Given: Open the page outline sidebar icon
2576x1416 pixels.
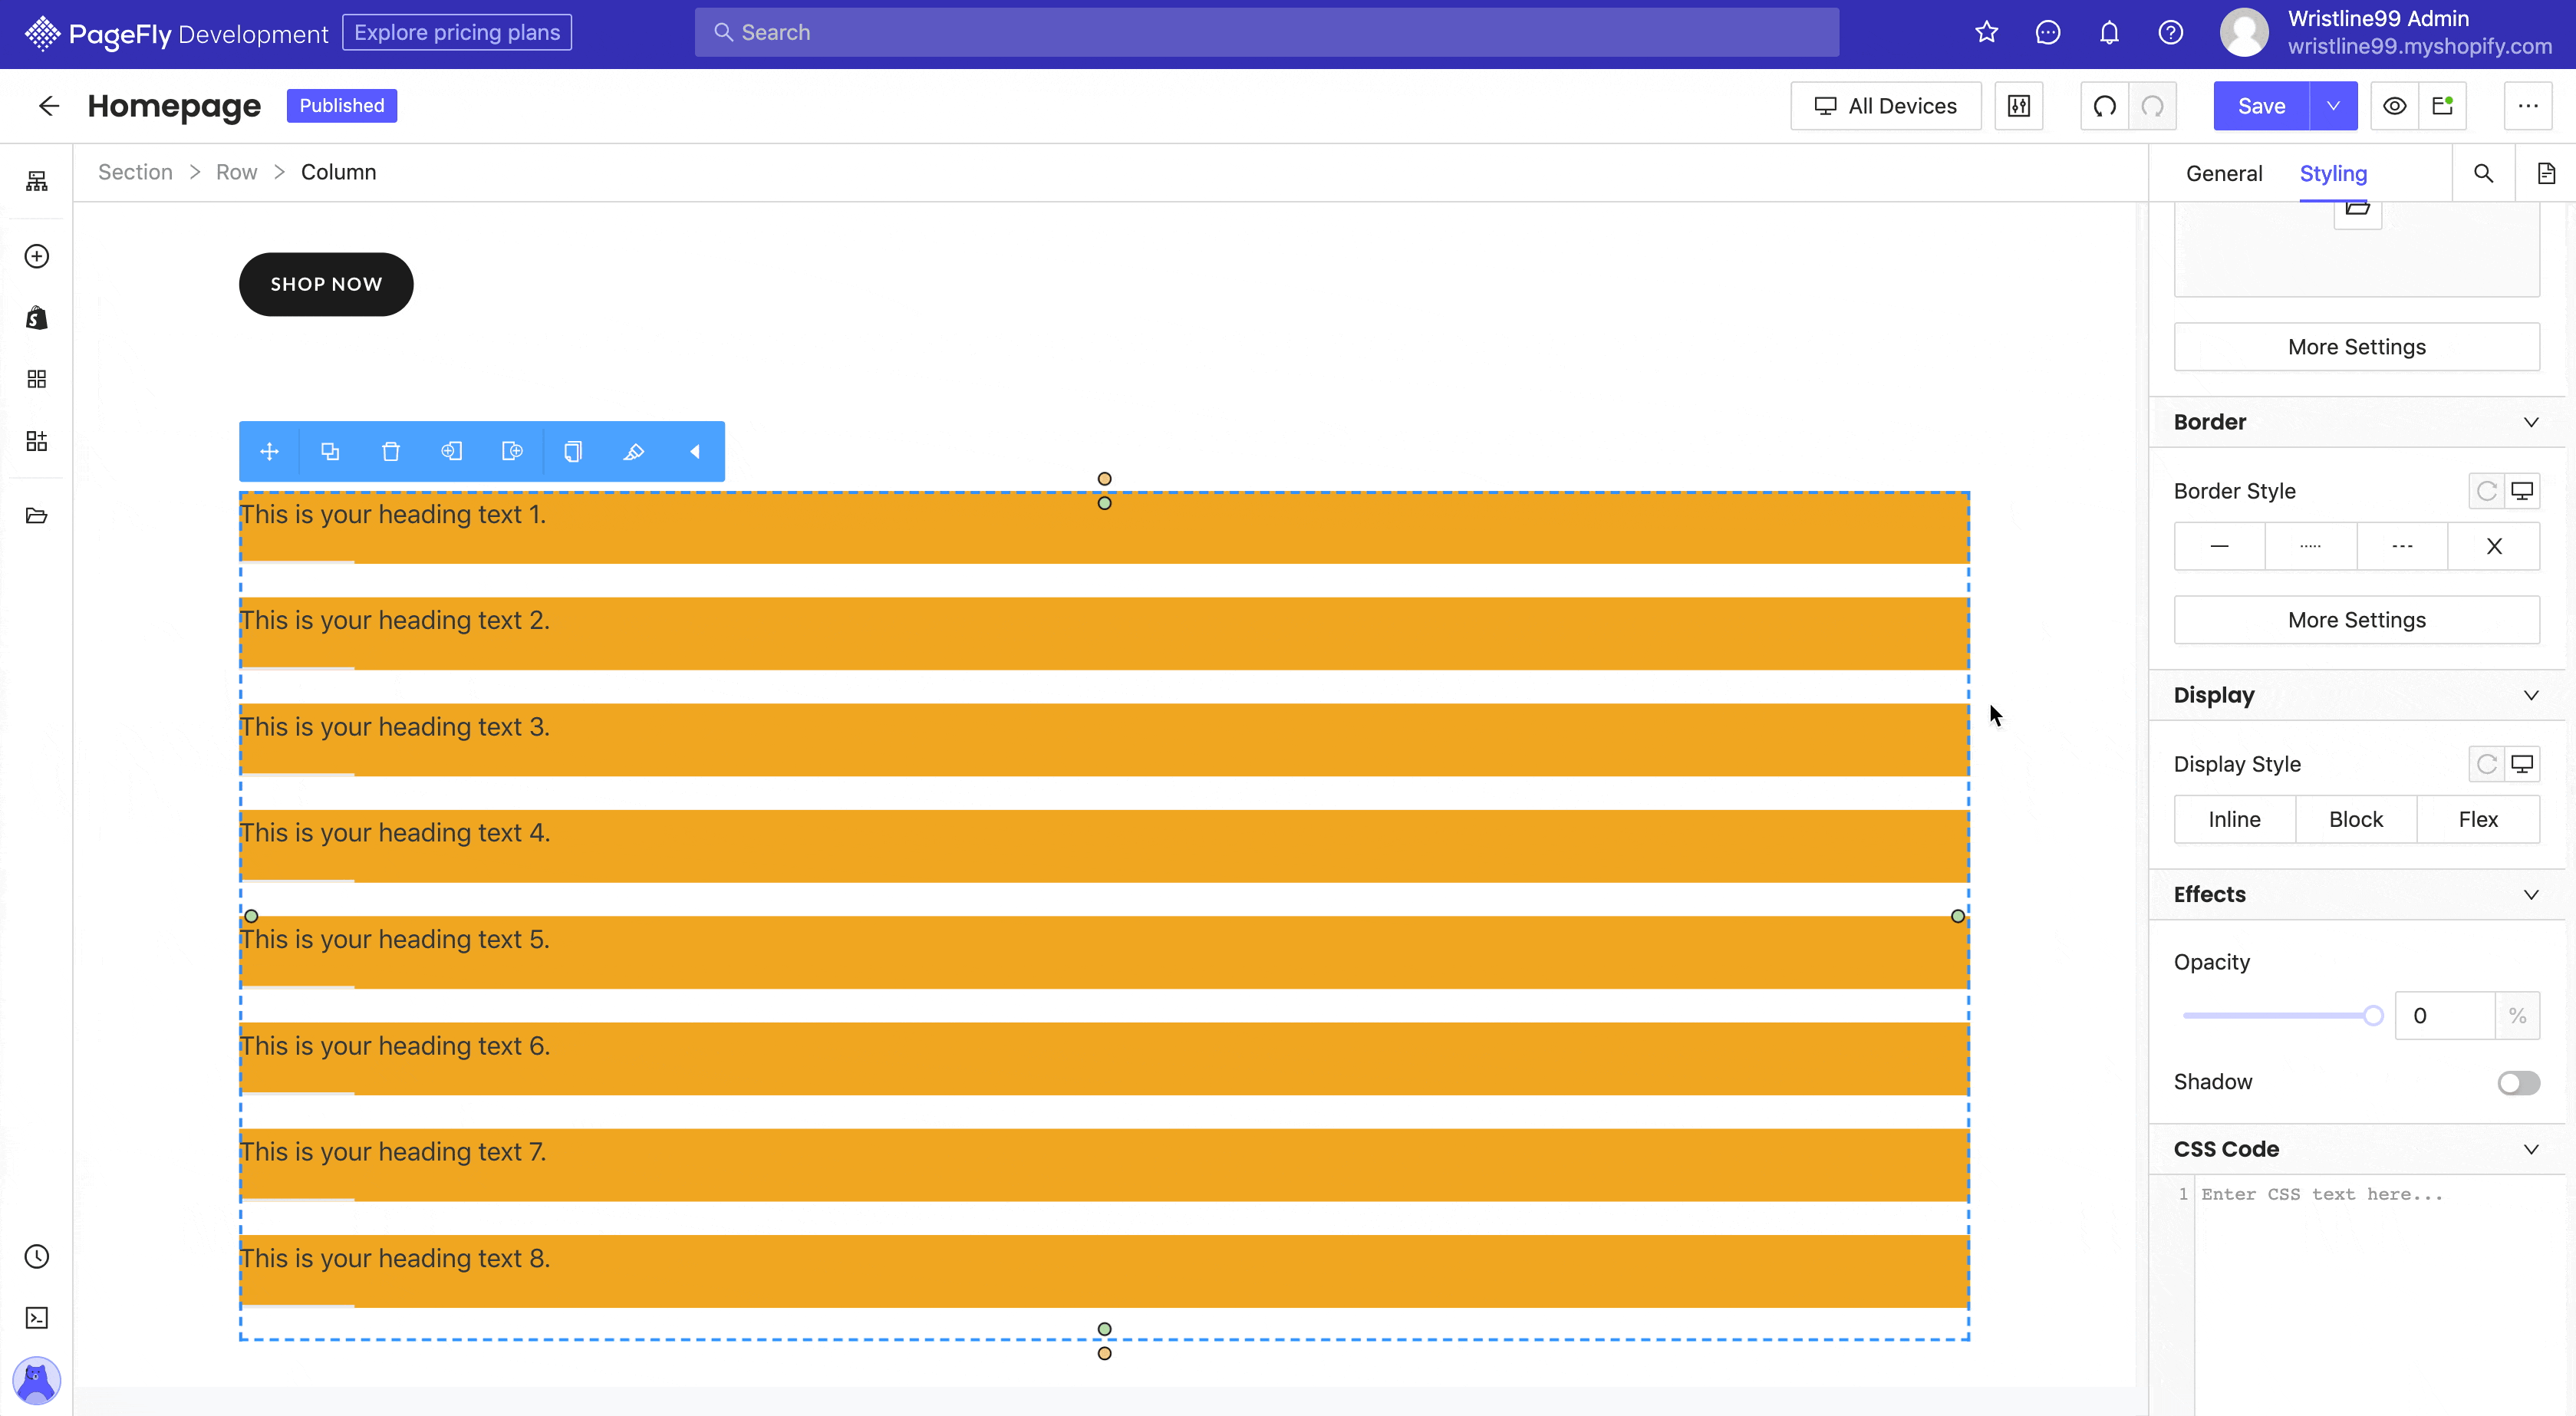Looking at the screenshot, I should (37, 181).
